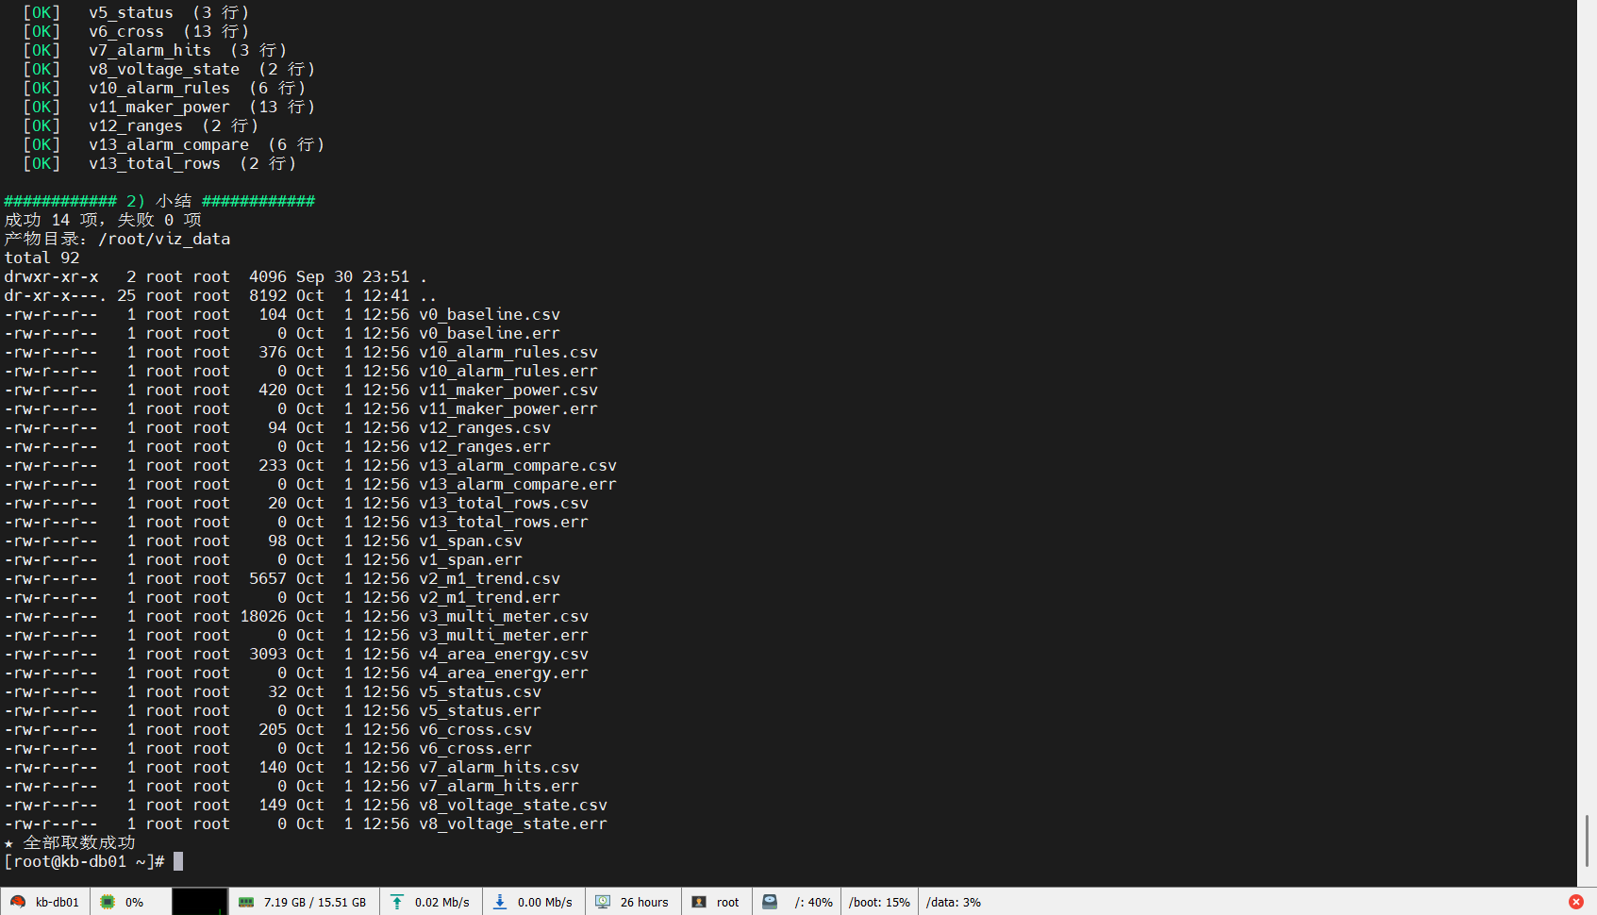Image resolution: width=1597 pixels, height=915 pixels.
Task: Click the /data: 3% disk usage label
Action: point(953,903)
